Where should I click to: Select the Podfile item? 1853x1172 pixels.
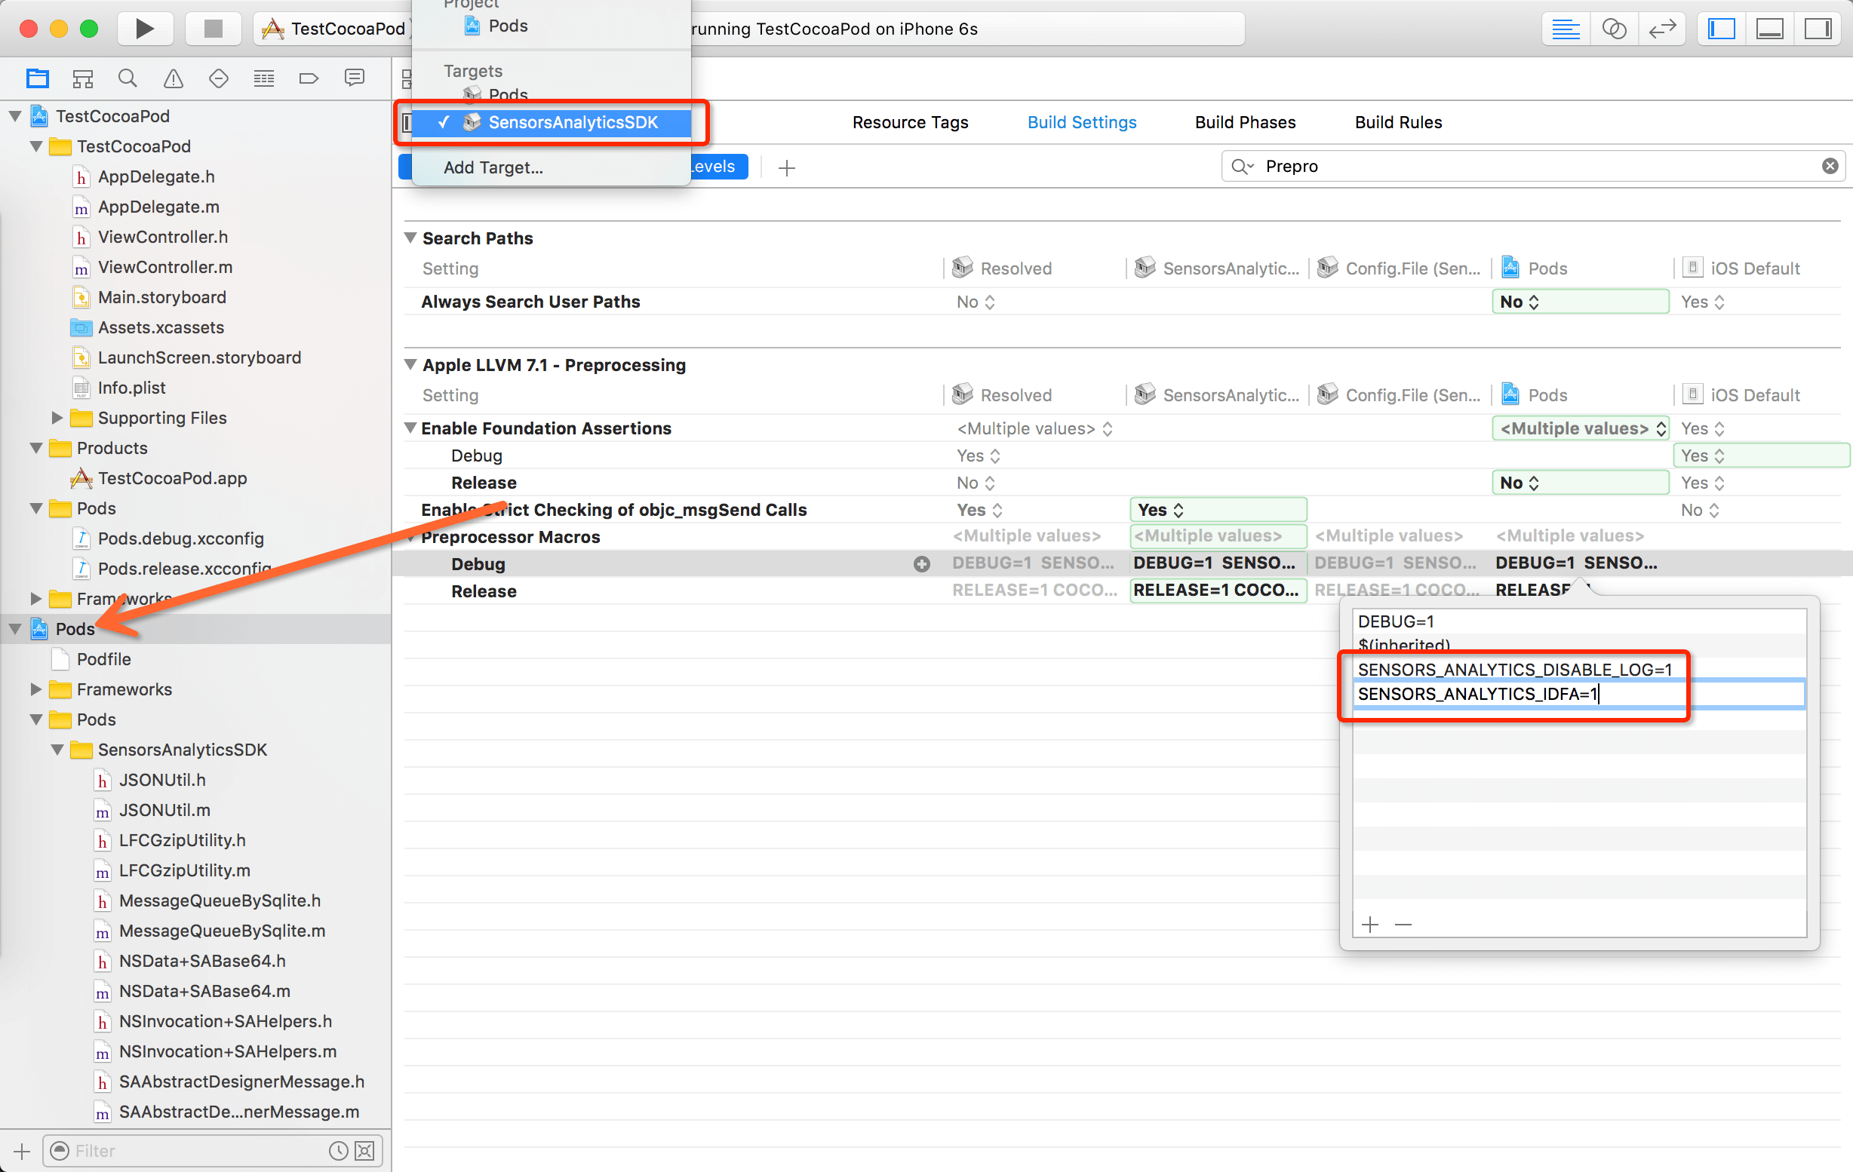[x=104, y=660]
